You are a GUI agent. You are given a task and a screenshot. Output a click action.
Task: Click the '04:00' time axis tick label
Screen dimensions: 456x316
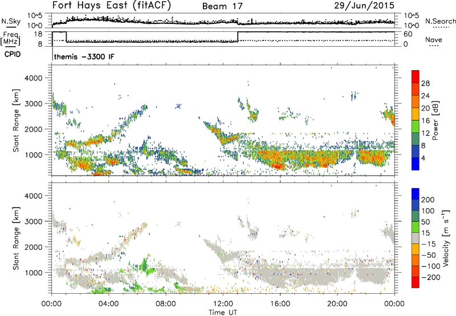[108, 304]
